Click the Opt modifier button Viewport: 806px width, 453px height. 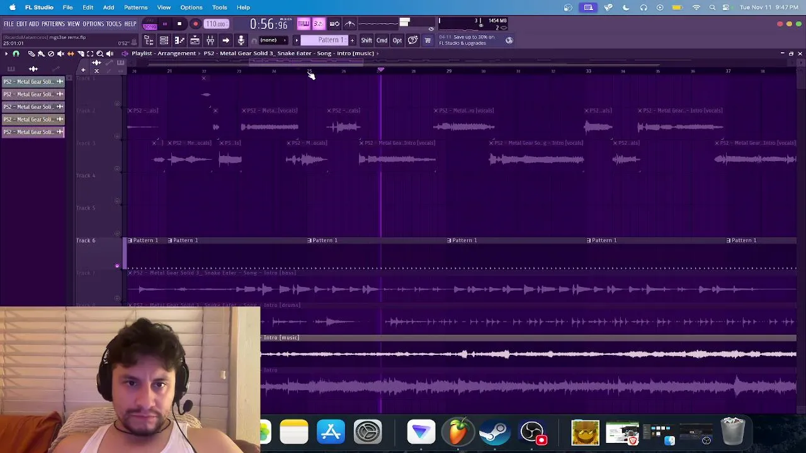coord(397,40)
